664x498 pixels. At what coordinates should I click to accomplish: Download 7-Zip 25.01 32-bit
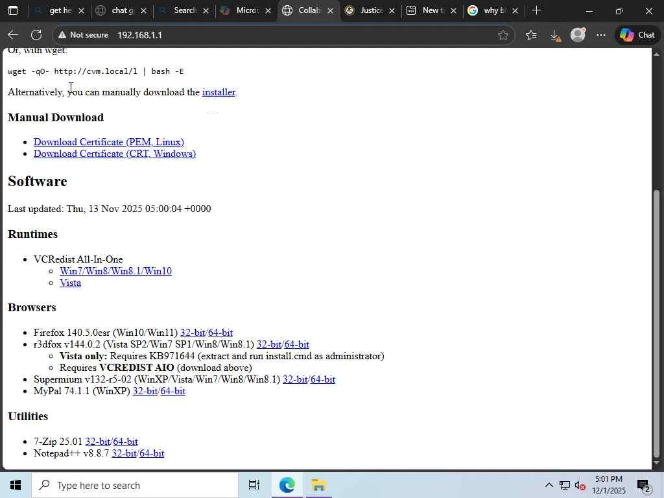98,442
